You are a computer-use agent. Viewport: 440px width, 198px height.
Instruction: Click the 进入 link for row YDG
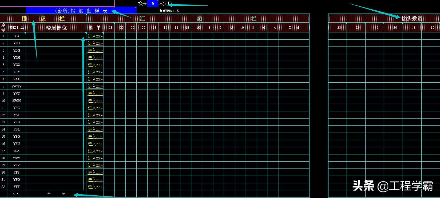pos(95,50)
